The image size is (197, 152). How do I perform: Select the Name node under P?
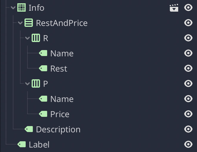tap(62, 99)
